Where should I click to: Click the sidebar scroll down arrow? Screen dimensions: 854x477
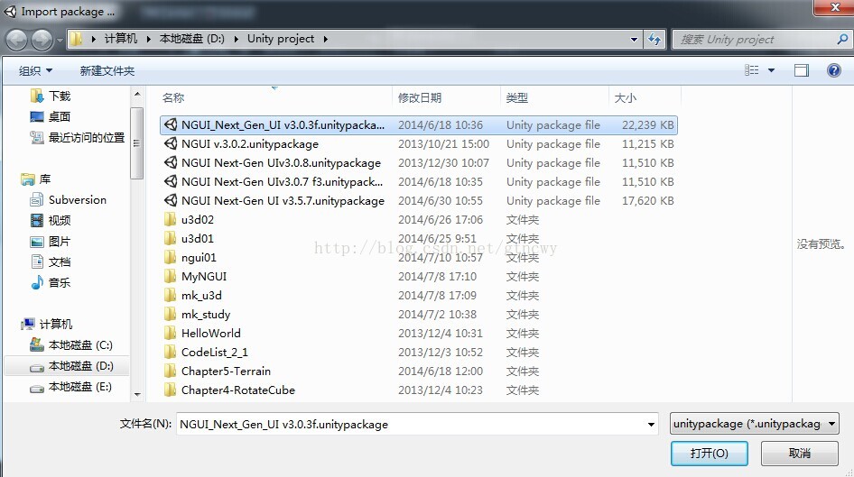point(137,394)
